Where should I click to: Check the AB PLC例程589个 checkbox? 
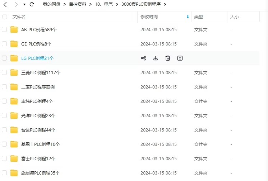[x=4, y=29]
